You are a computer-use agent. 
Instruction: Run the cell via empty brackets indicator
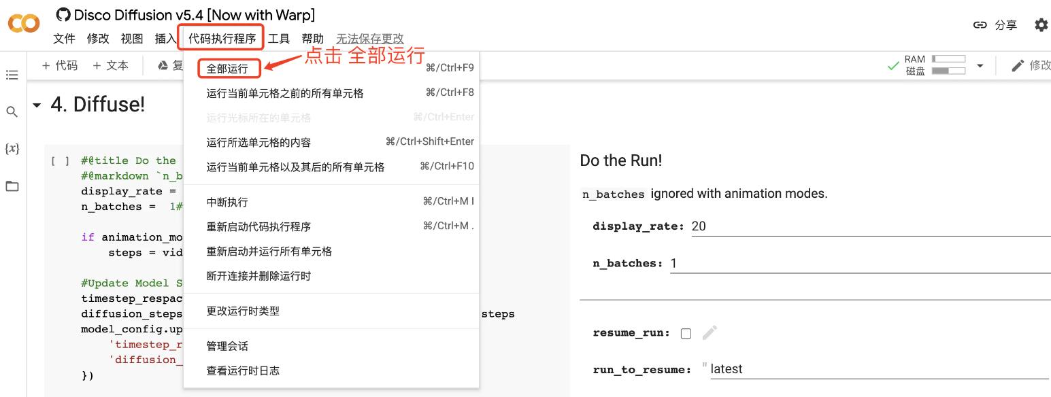point(61,161)
